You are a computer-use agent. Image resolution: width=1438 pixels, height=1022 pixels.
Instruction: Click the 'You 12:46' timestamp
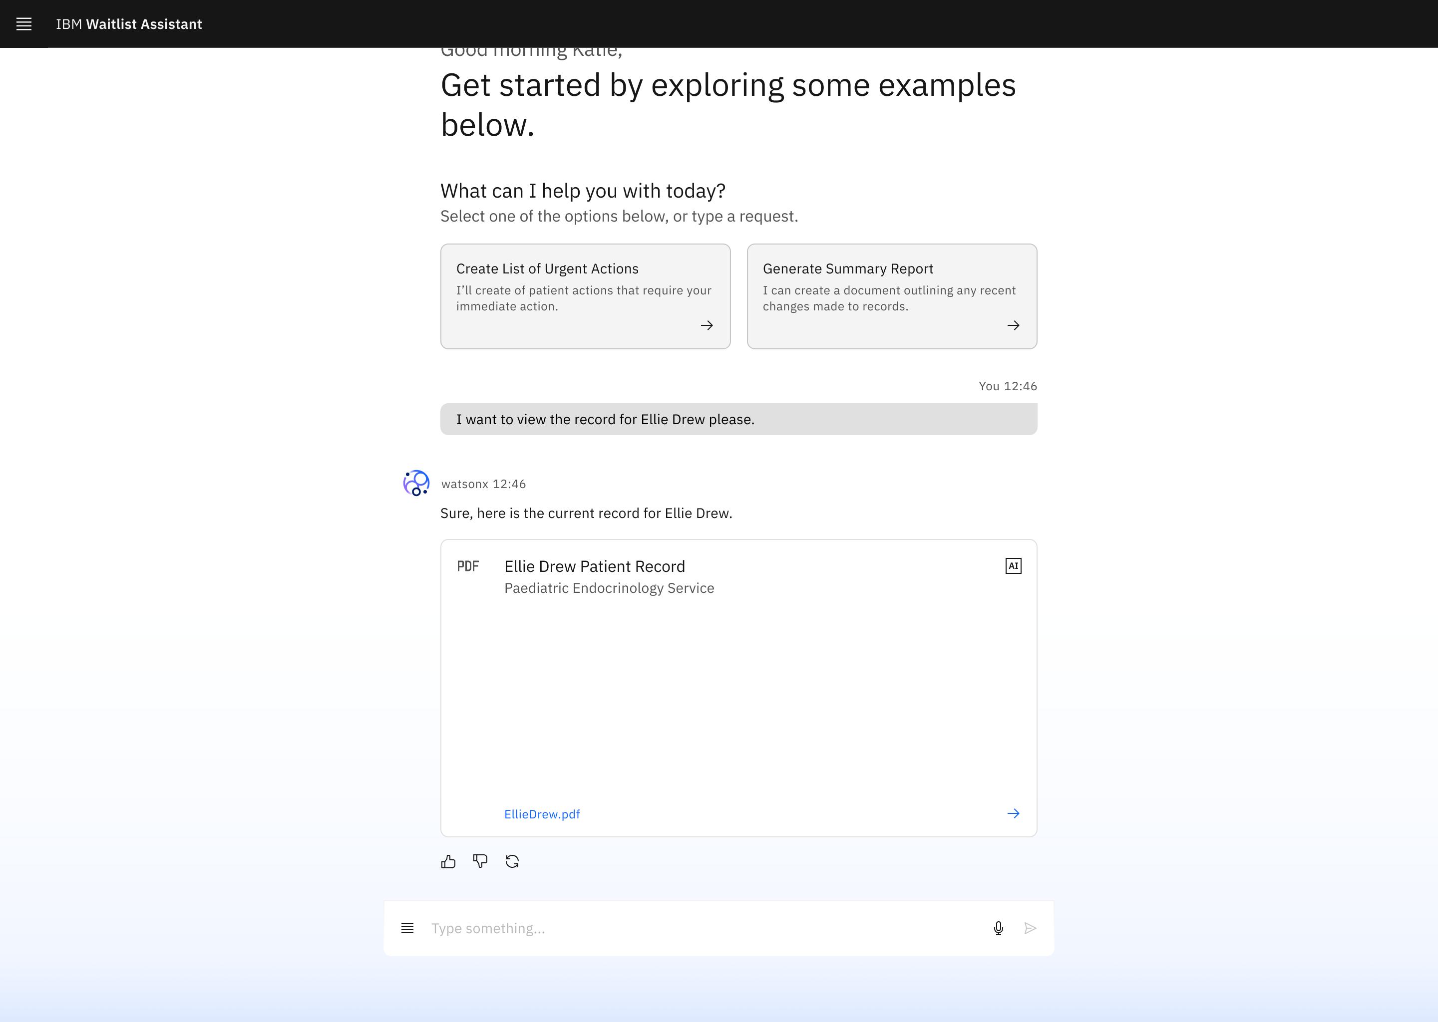[x=1008, y=386]
